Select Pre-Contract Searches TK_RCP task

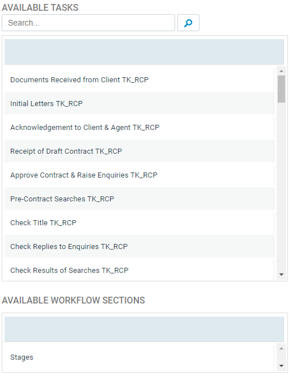pos(139,199)
